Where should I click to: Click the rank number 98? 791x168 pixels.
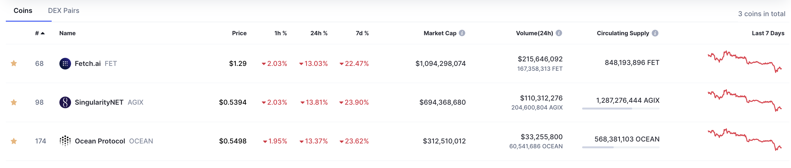(39, 102)
